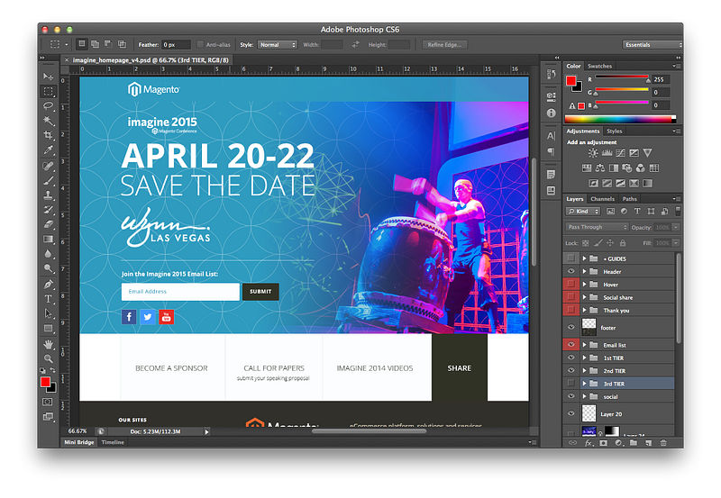Select the 3rd TIER layer row
The height and width of the screenshot is (498, 721).
click(619, 383)
